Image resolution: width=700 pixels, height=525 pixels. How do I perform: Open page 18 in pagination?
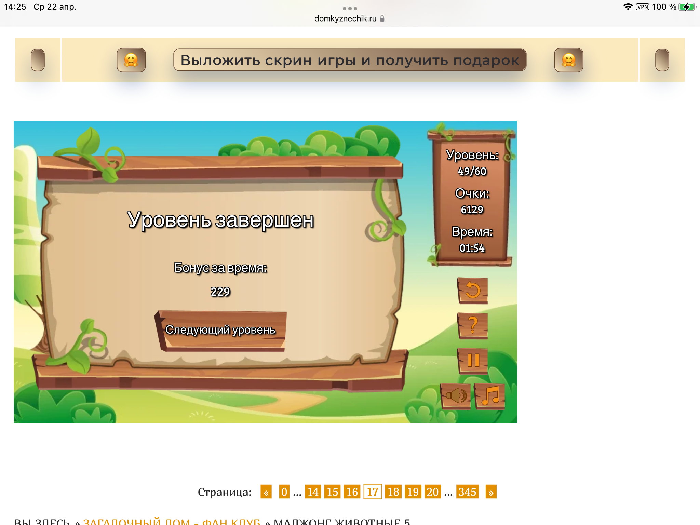coord(393,492)
